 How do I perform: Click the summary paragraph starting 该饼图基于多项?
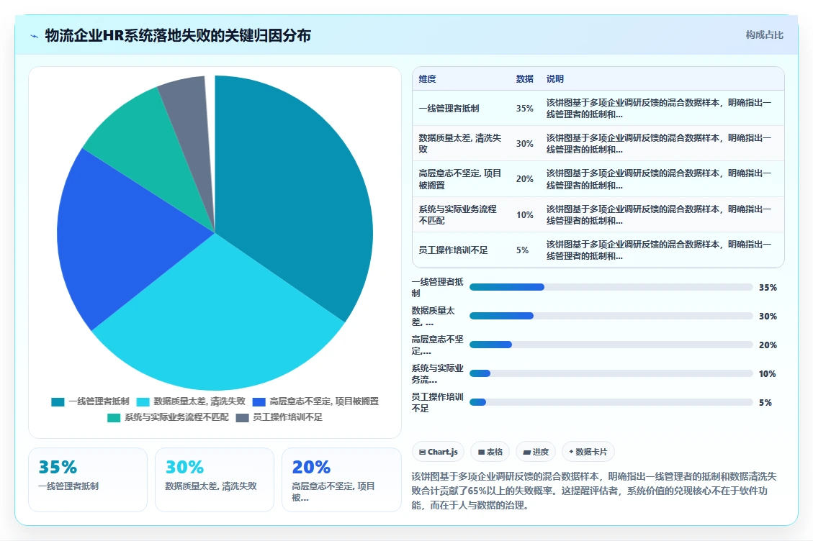[594, 491]
